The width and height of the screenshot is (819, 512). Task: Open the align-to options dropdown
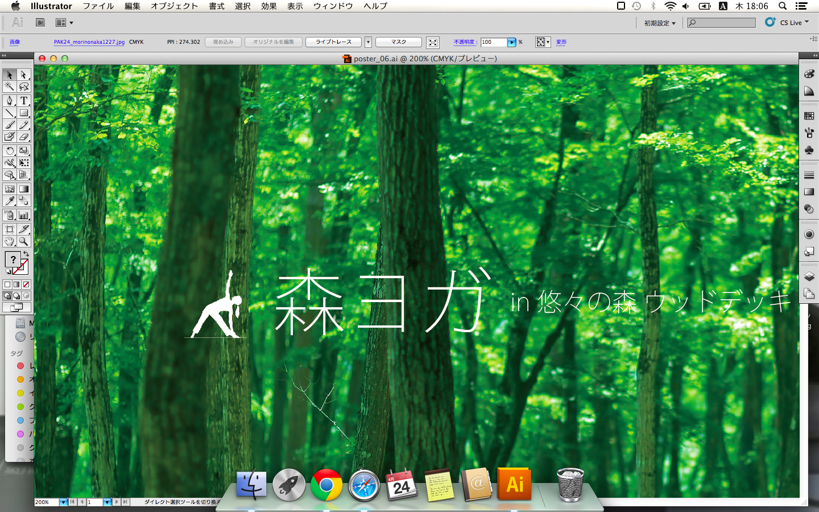543,42
